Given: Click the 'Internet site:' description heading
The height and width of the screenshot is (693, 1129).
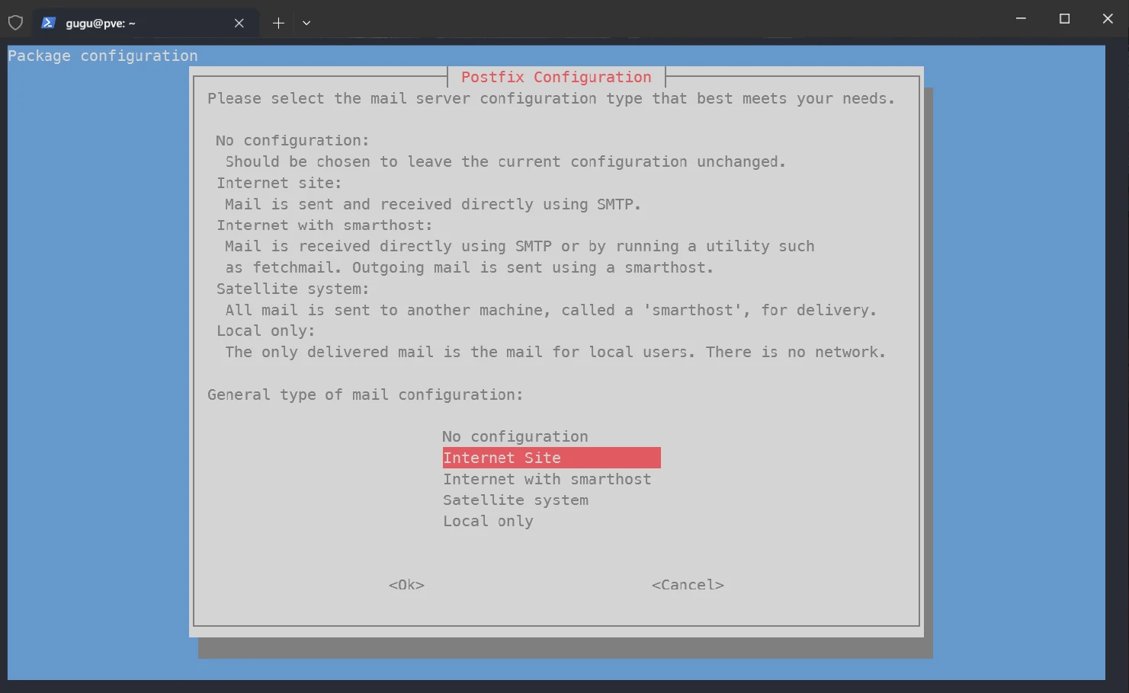Looking at the screenshot, I should 279,183.
